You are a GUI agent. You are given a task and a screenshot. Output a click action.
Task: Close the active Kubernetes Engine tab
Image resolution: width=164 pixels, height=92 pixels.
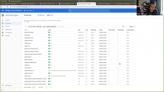coord(95,4)
